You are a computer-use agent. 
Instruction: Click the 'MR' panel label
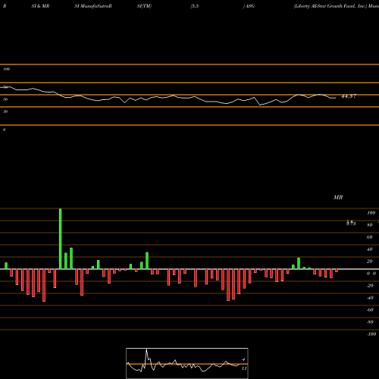338,197
